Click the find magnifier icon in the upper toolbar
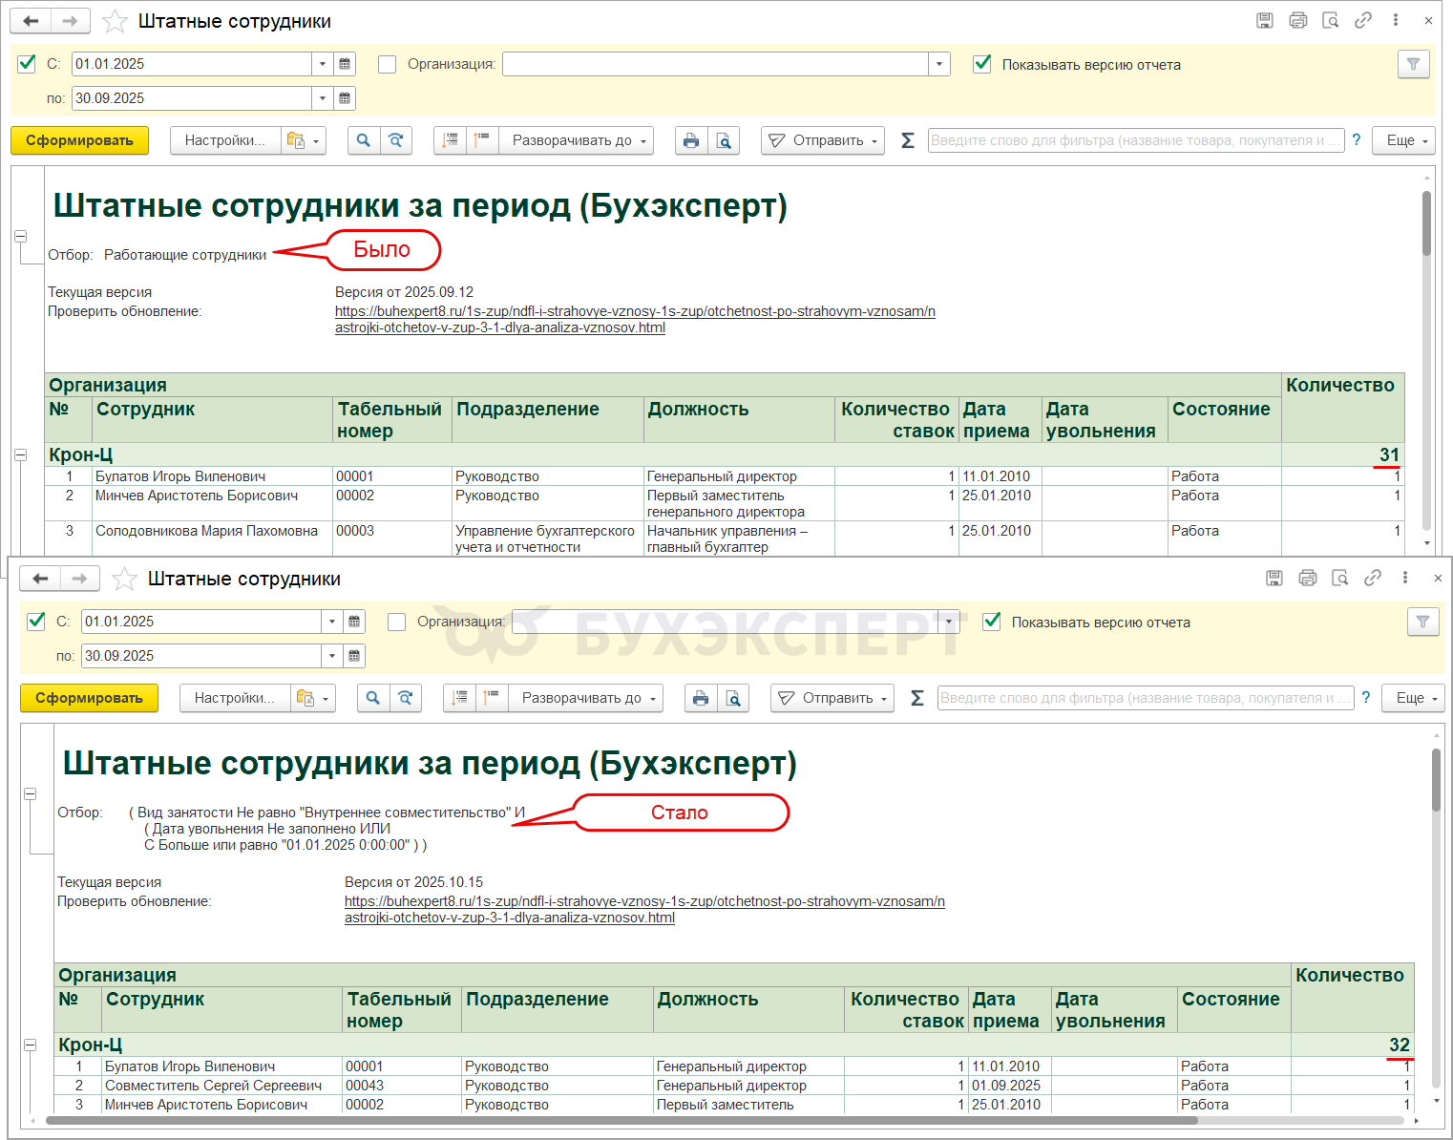 pyautogui.click(x=363, y=140)
